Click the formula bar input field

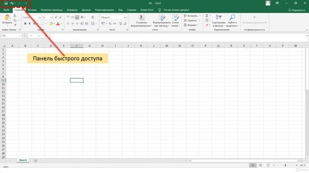coord(177,36)
